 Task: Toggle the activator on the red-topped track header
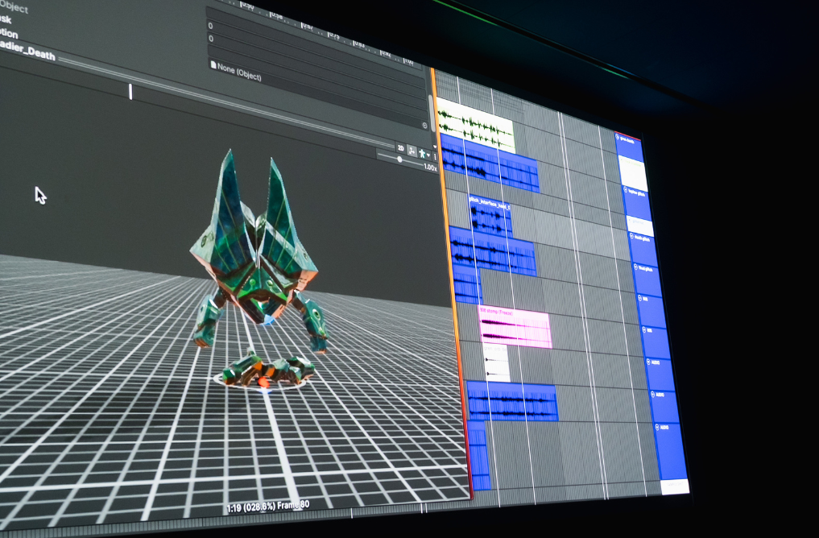(618, 138)
